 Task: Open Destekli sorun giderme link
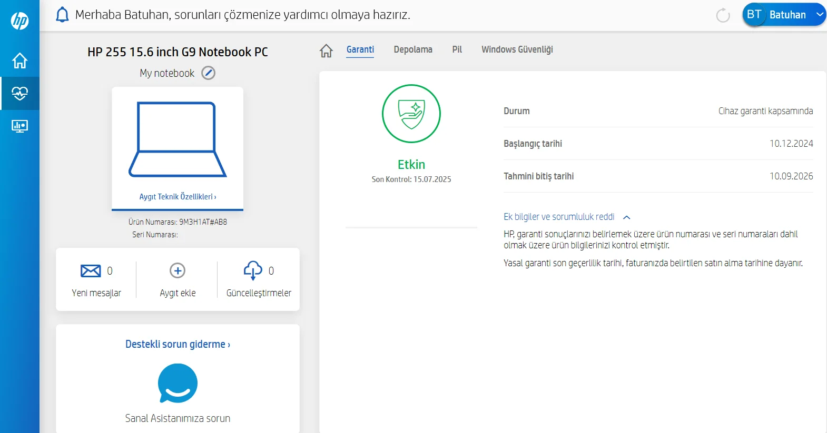[x=178, y=344]
